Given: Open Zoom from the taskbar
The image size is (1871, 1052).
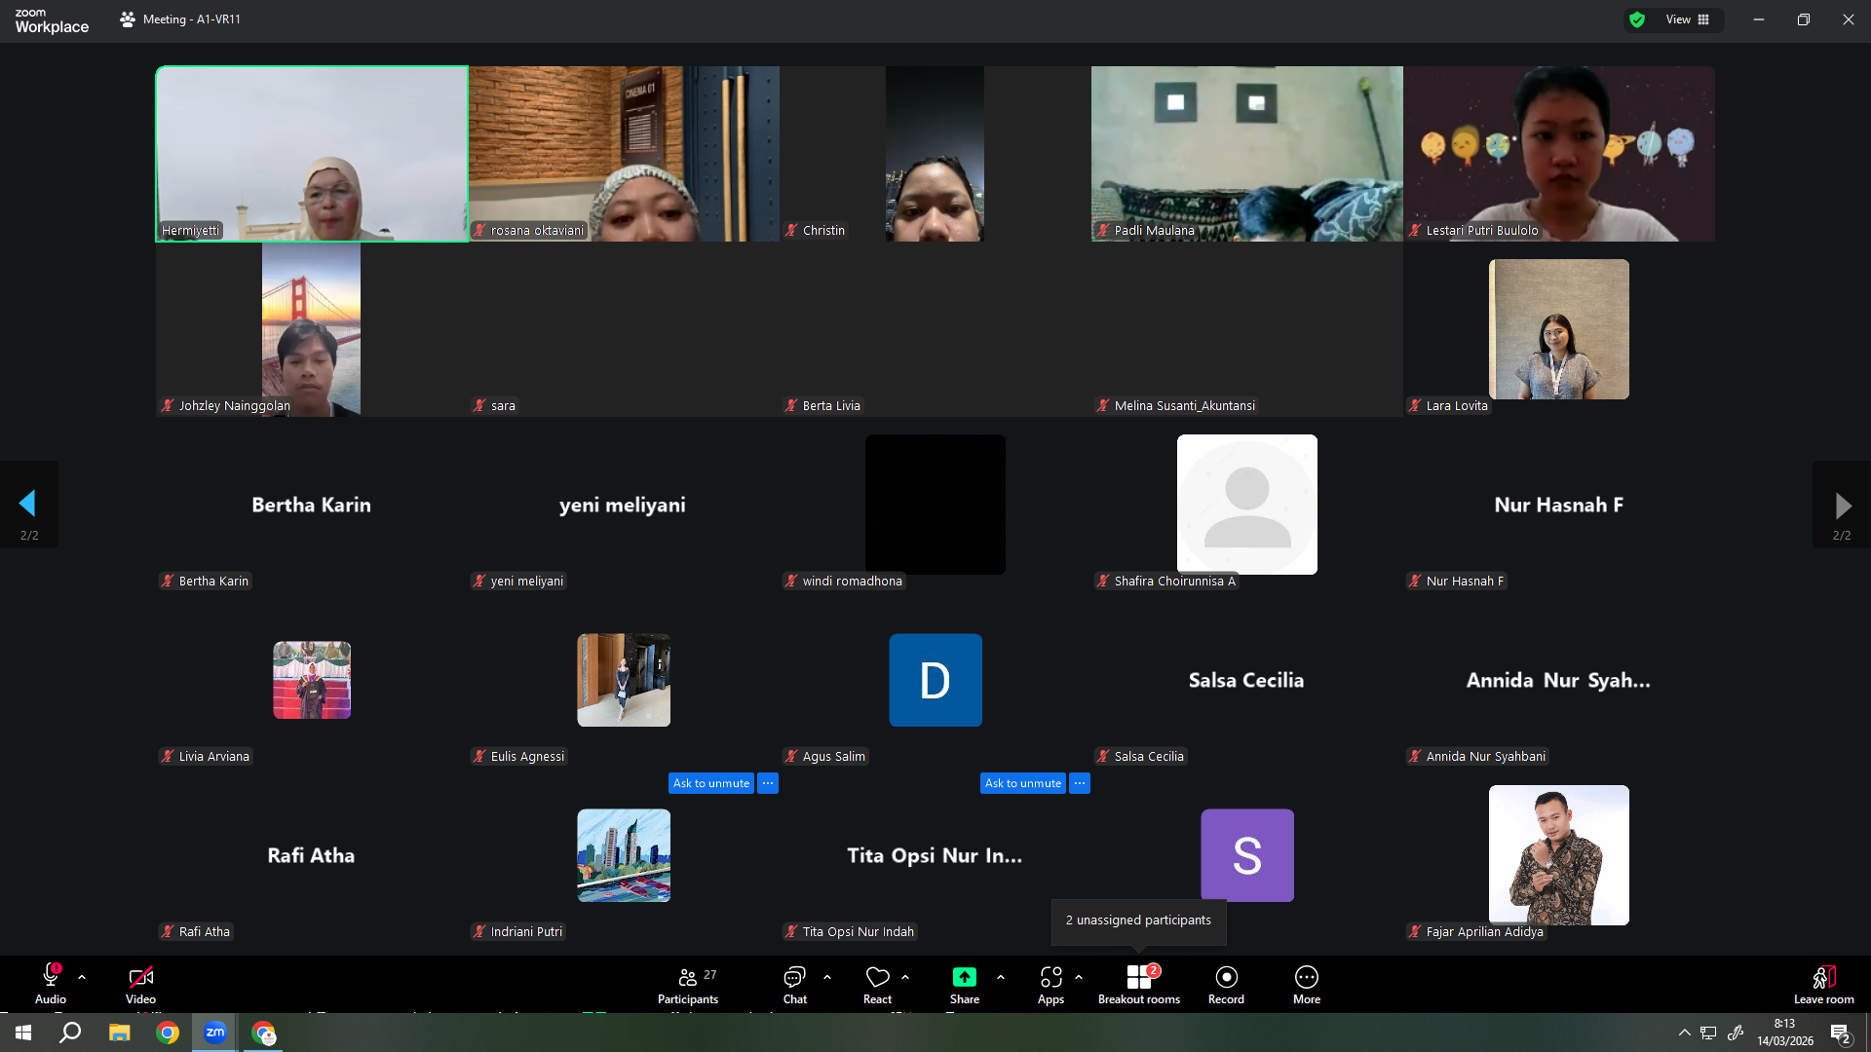Looking at the screenshot, I should point(215,1033).
